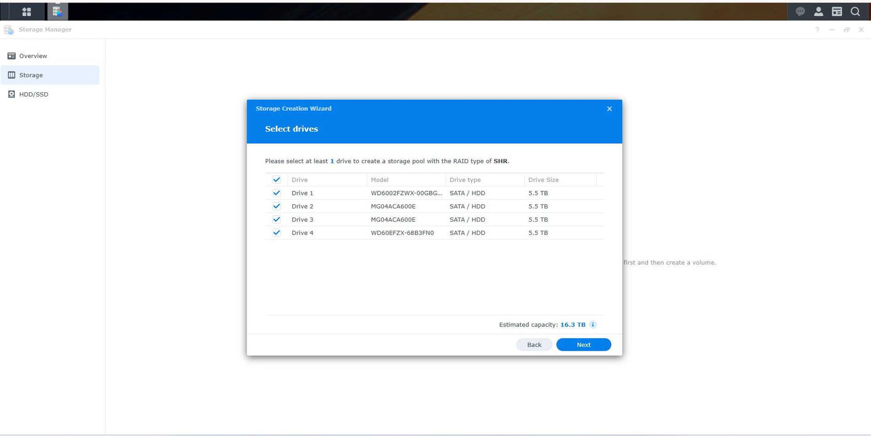Viewport: 871px width, 436px height.
Task: Click the Storage Manager taskbar icon
Action: [x=58, y=11]
